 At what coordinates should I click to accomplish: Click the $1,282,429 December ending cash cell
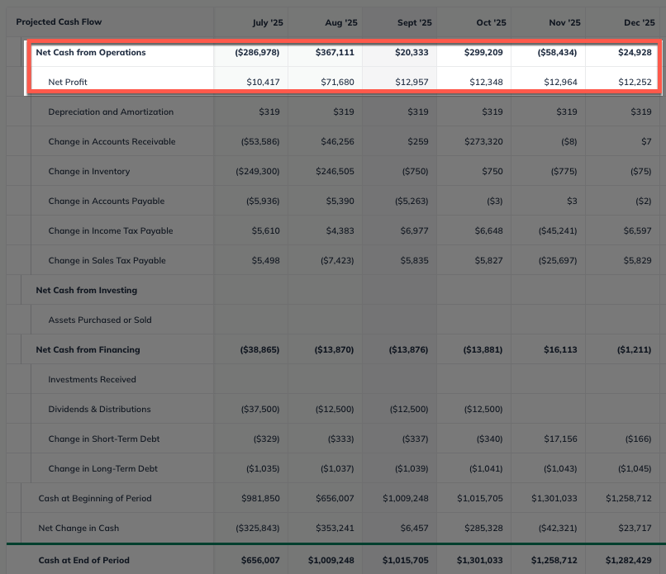click(x=629, y=560)
